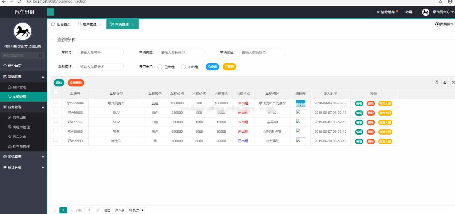The width and height of the screenshot is (455, 214).
Task: Click the thumbnail in the 鄂A66666 row
Action: pyautogui.click(x=301, y=113)
